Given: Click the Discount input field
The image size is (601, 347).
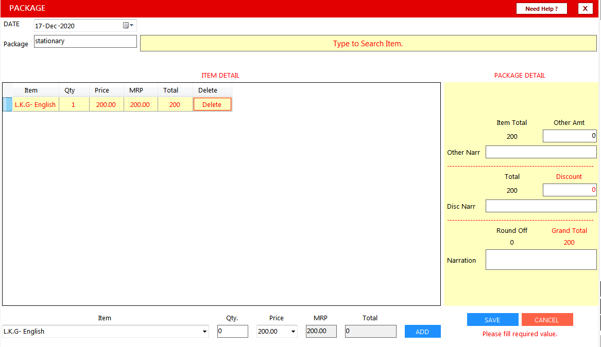Looking at the screenshot, I should click(570, 190).
